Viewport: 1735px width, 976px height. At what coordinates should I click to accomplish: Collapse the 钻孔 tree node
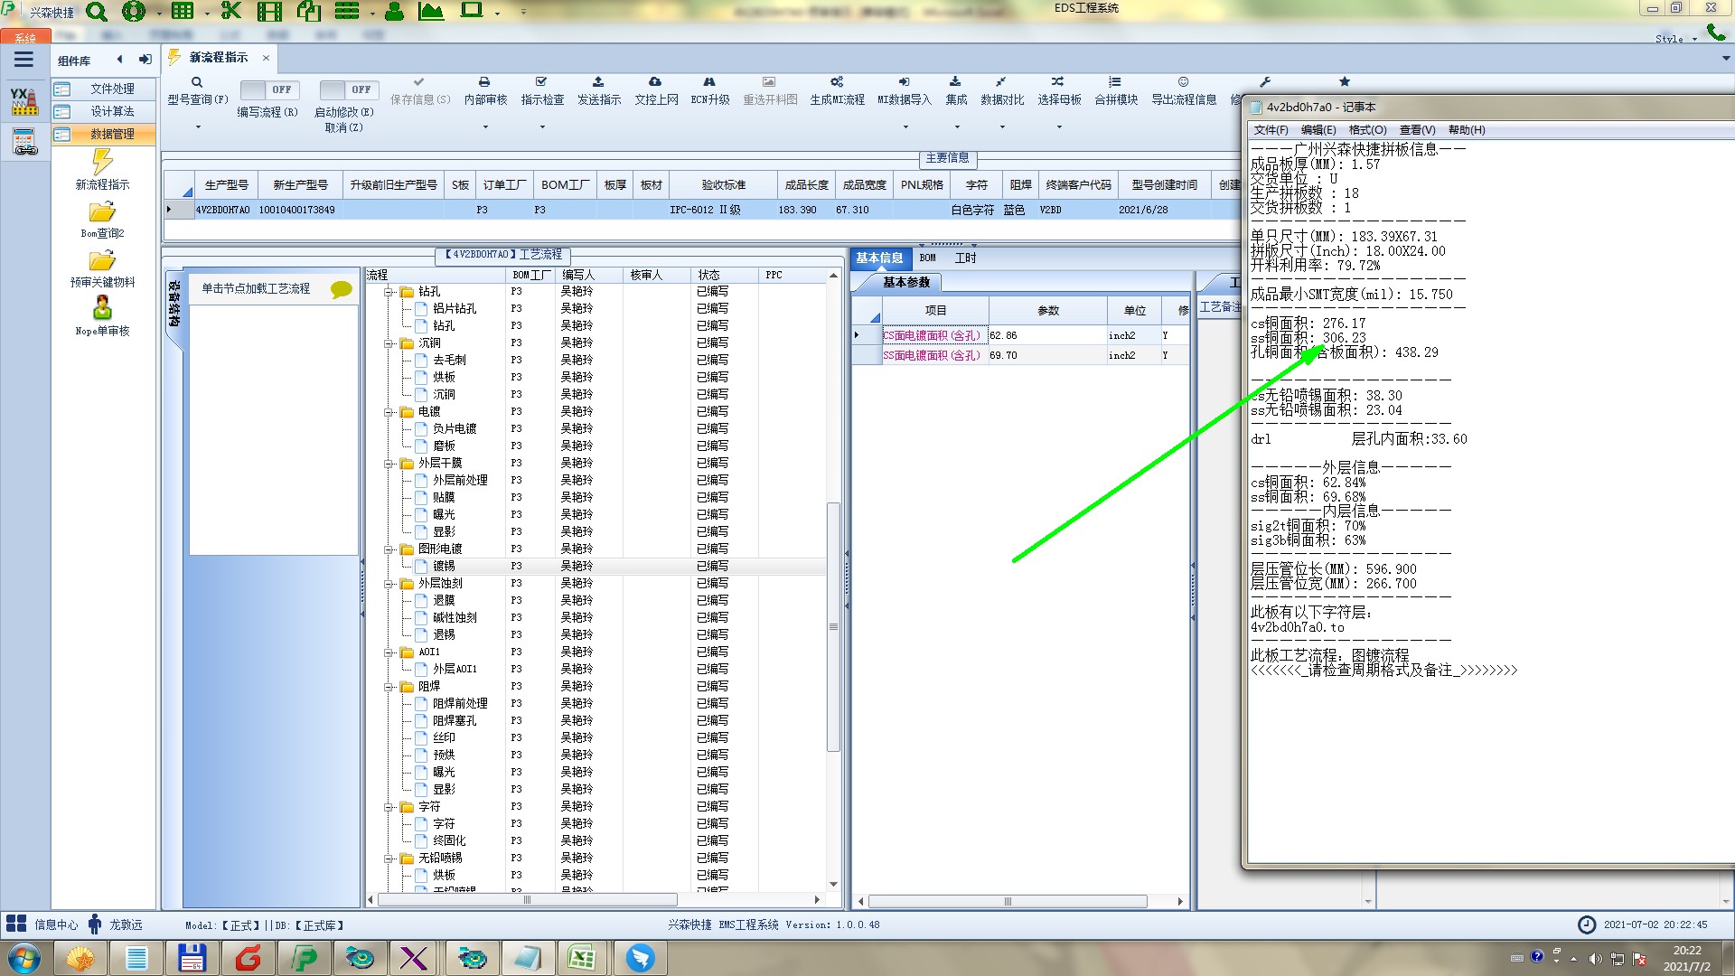pos(389,292)
